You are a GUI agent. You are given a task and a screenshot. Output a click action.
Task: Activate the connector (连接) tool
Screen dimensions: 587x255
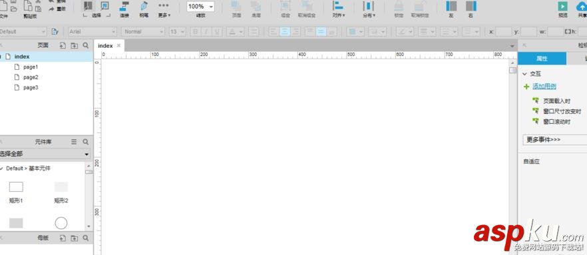pos(124,6)
